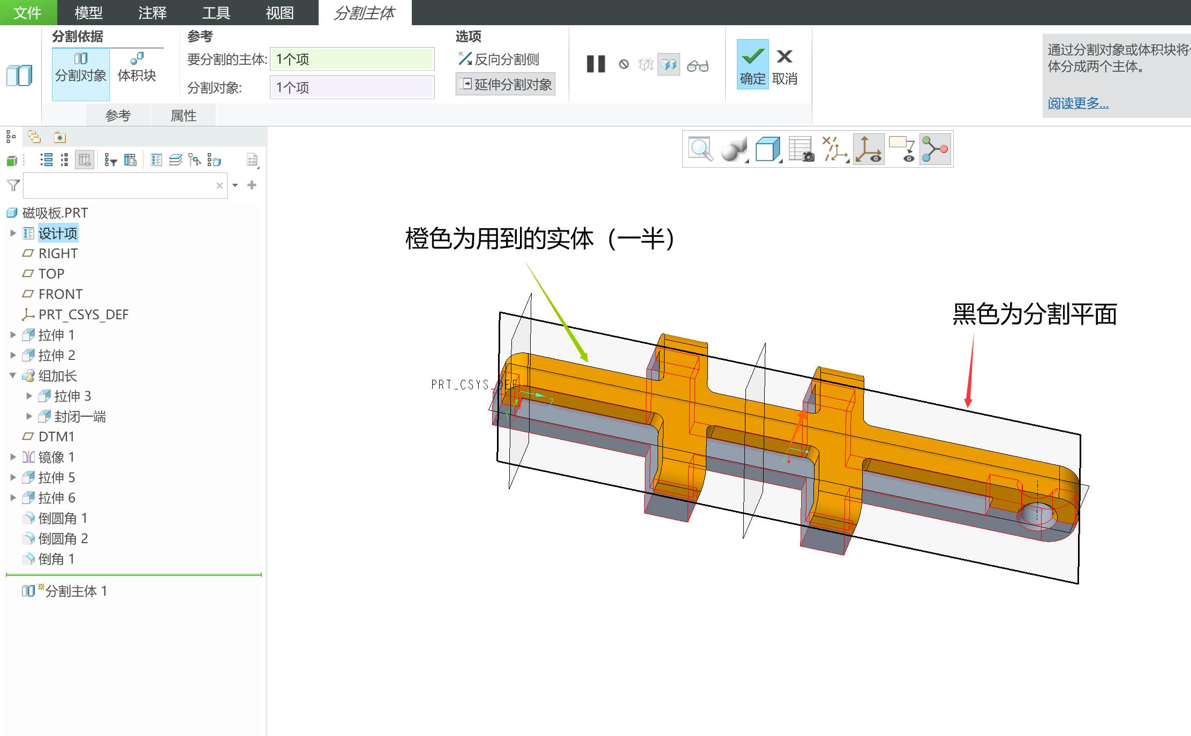
Task: Open the 注释 ribbon tab
Action: tap(153, 12)
